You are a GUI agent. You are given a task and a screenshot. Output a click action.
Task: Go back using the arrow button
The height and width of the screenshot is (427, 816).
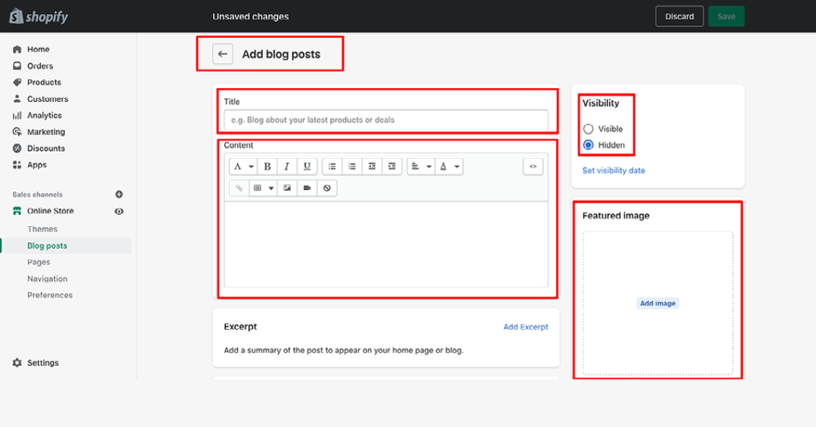(x=223, y=54)
